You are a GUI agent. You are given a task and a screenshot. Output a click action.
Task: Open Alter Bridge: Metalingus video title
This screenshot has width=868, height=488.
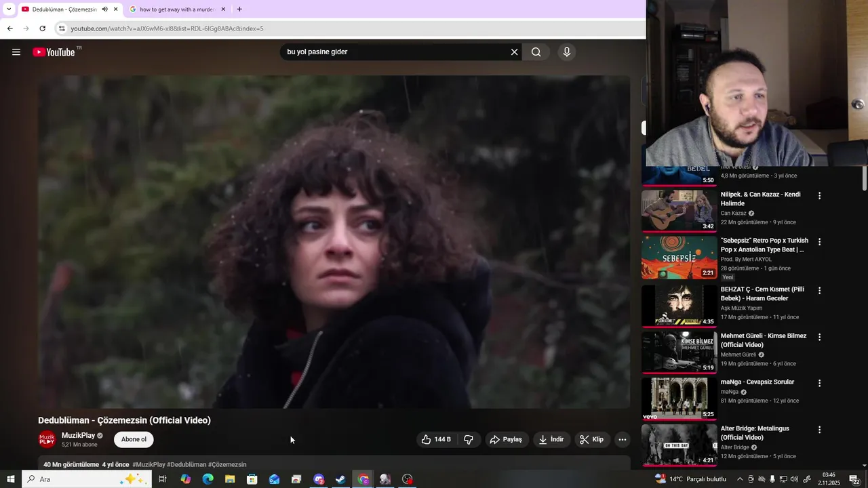(x=755, y=433)
